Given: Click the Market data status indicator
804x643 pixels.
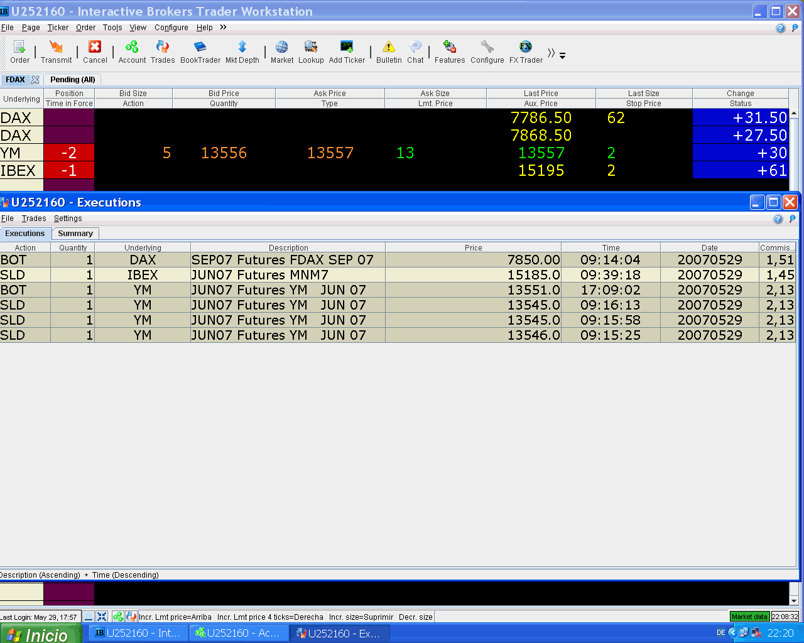Looking at the screenshot, I should pyautogui.click(x=750, y=617).
